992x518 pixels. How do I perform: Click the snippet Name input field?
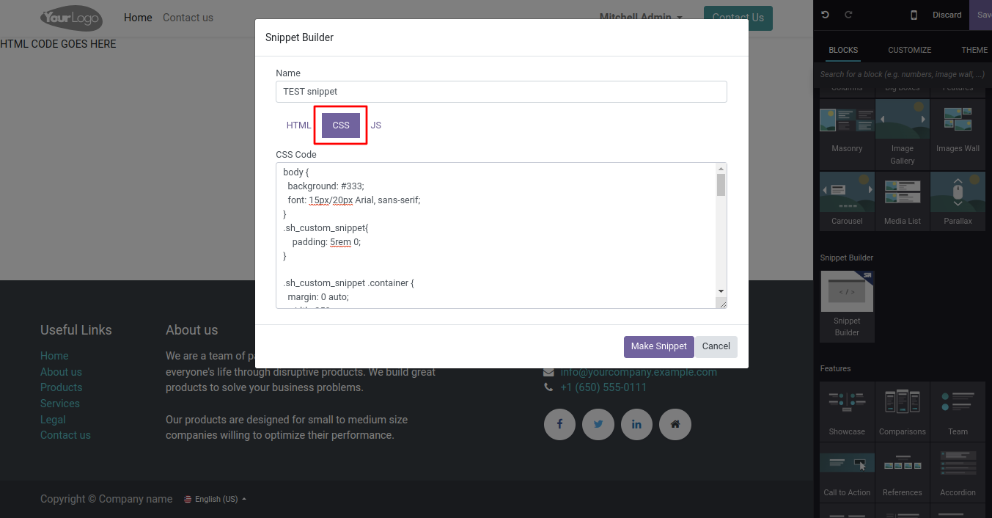click(501, 92)
